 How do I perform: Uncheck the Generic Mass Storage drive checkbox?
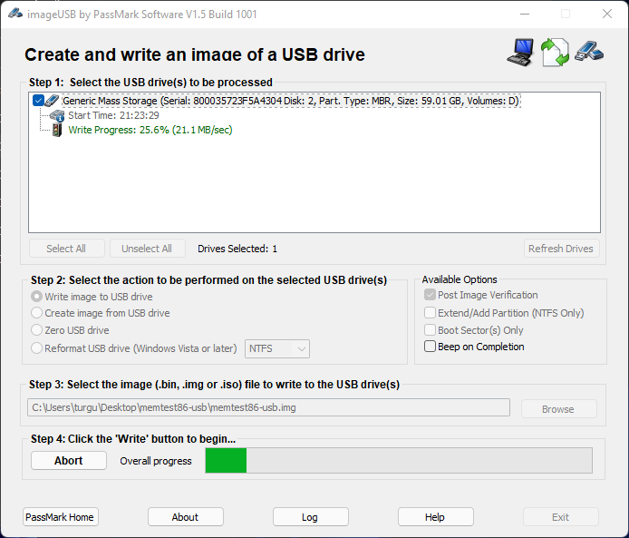tap(38, 101)
